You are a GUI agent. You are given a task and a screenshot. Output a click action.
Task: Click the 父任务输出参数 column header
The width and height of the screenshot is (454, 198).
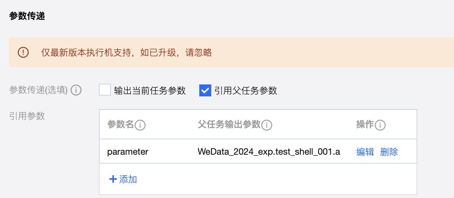click(x=229, y=125)
